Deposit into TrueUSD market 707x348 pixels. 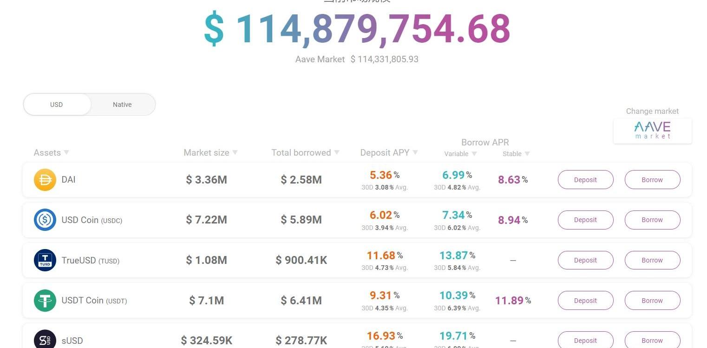click(x=585, y=260)
